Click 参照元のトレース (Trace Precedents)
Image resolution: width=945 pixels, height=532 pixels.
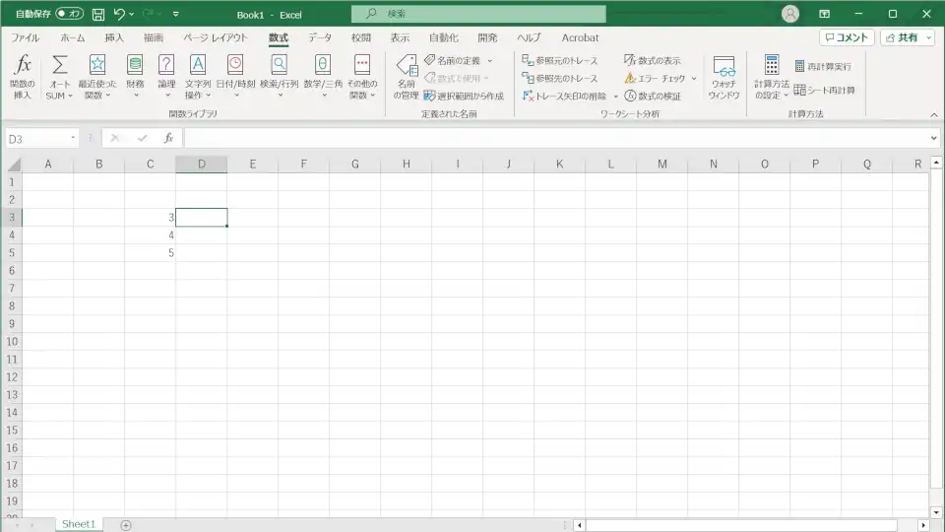(x=560, y=61)
